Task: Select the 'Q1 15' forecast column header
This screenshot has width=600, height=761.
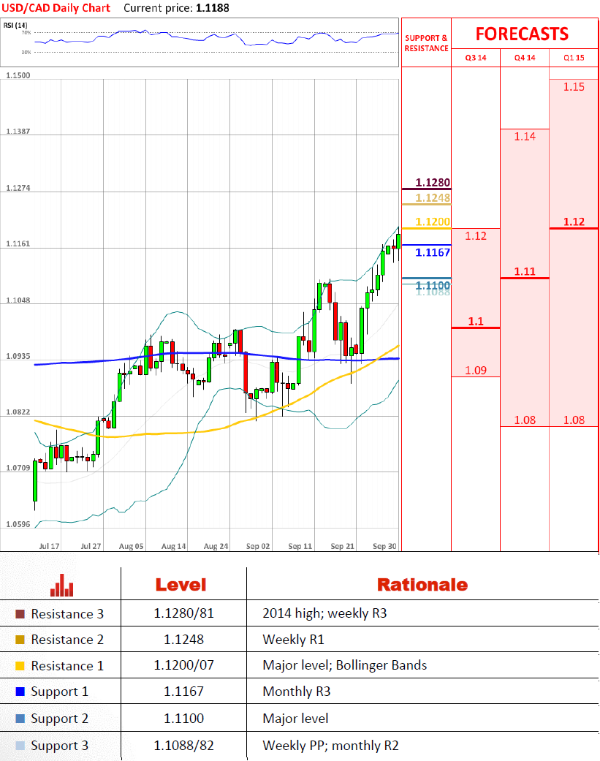Action: [574, 58]
